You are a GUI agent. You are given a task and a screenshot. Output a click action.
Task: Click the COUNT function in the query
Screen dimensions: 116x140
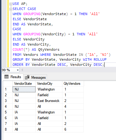18,49
